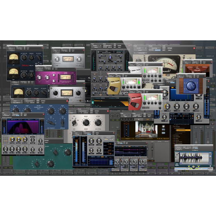Open the Pultec MEQ-5 preset dropdown
Image resolution: width=216 pixels, height=216 pixels.
pyautogui.click(x=83, y=111)
